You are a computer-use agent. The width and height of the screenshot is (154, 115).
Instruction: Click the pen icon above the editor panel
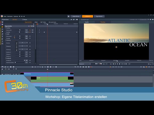click(71, 19)
